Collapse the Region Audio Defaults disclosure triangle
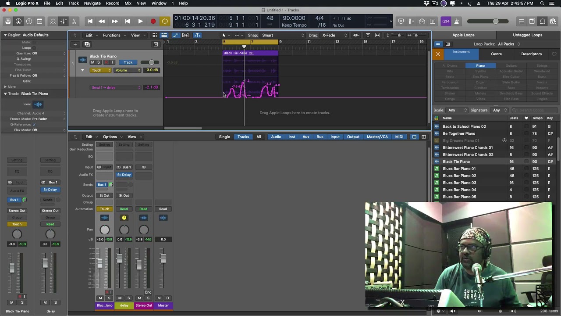 point(5,35)
